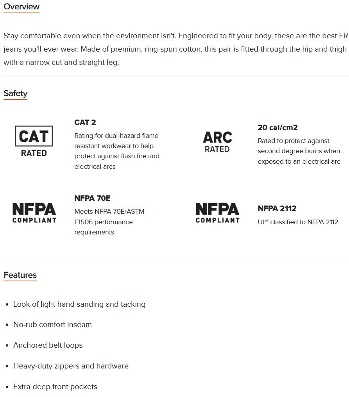Click the NFPA 2112 title
The width and height of the screenshot is (349, 397).
point(277,208)
